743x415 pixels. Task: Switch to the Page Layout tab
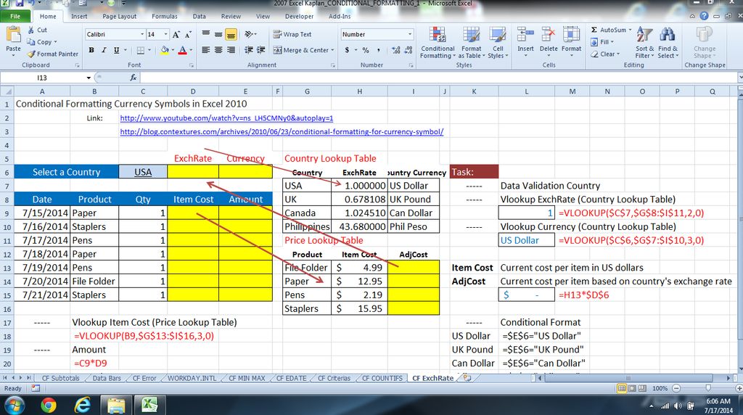[120, 16]
